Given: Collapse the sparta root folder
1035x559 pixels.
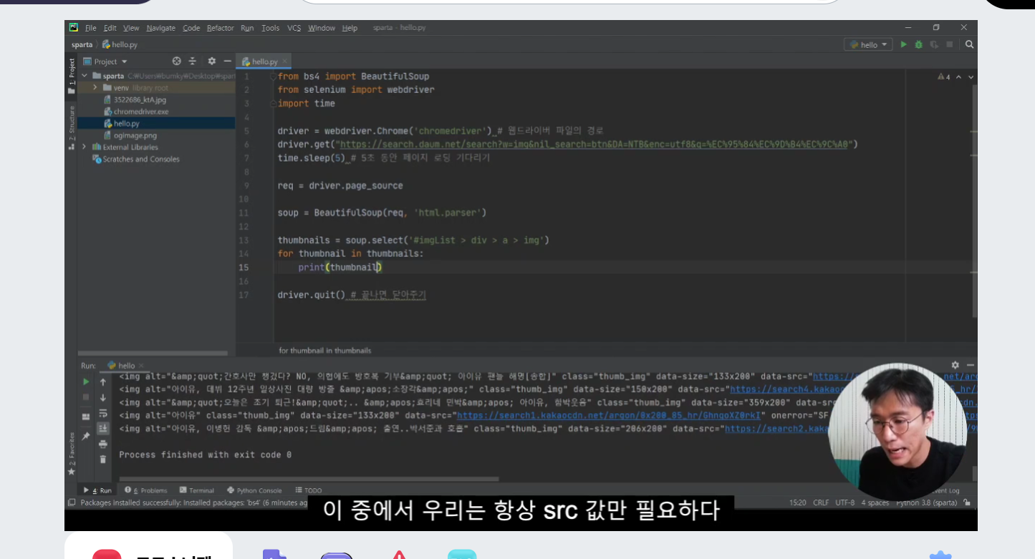Looking at the screenshot, I should [85, 76].
